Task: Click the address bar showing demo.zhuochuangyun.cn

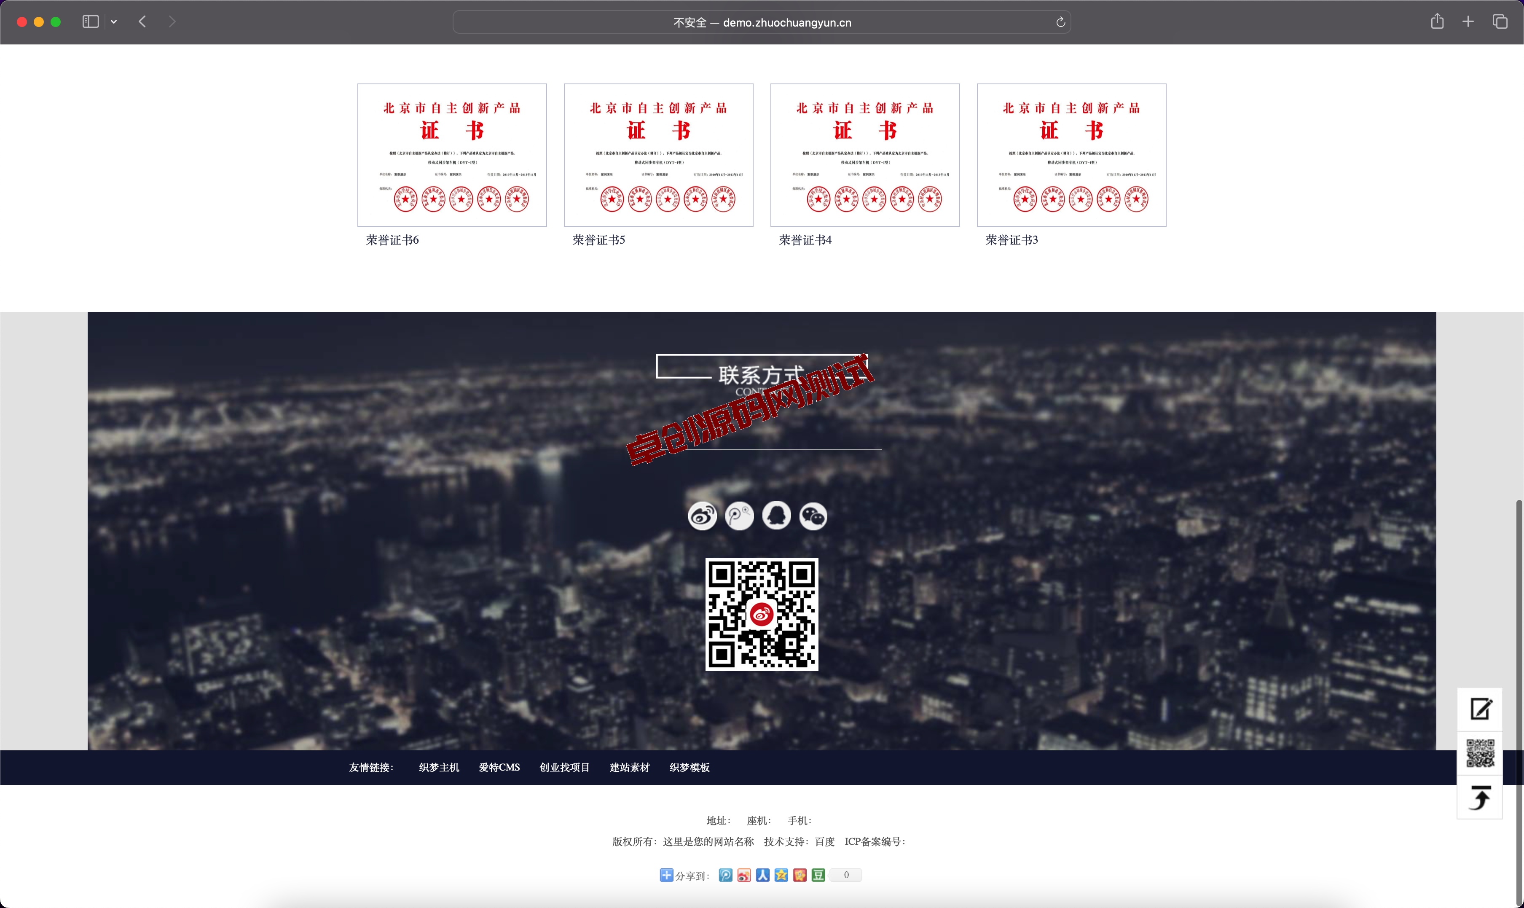Action: point(762,22)
